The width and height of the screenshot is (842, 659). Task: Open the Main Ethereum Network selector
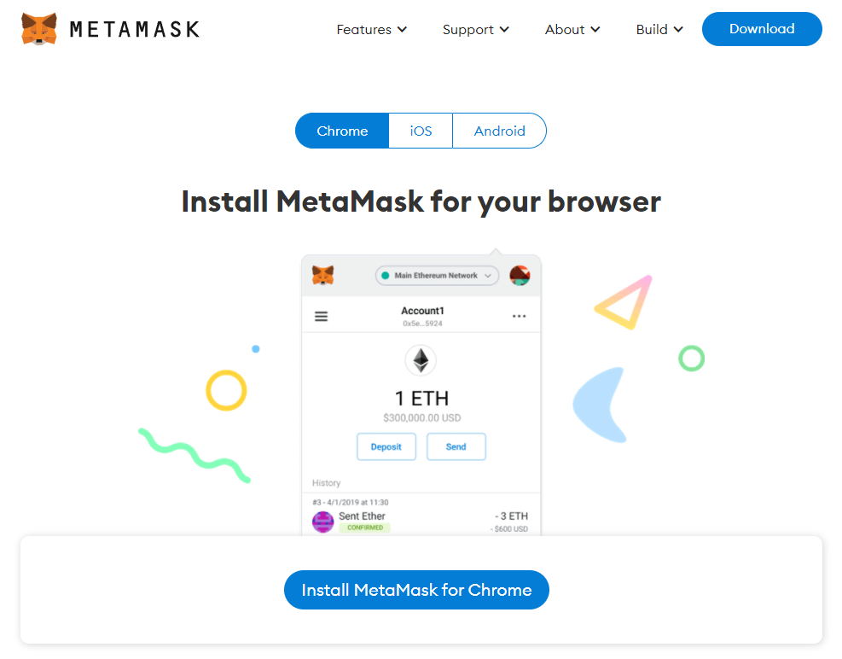(x=437, y=276)
